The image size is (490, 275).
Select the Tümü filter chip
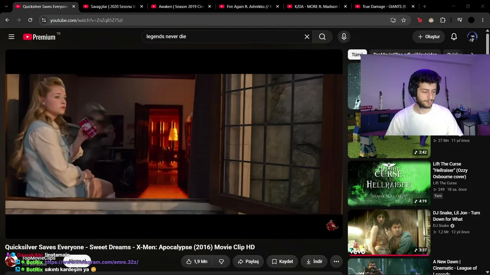tap(357, 55)
